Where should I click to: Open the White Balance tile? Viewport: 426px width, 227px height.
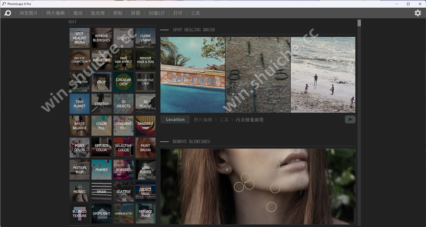tap(79, 126)
